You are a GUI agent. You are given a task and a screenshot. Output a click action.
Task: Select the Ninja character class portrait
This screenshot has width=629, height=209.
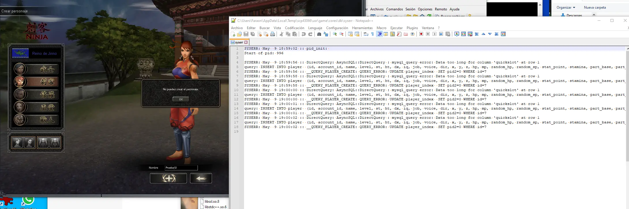[36, 82]
